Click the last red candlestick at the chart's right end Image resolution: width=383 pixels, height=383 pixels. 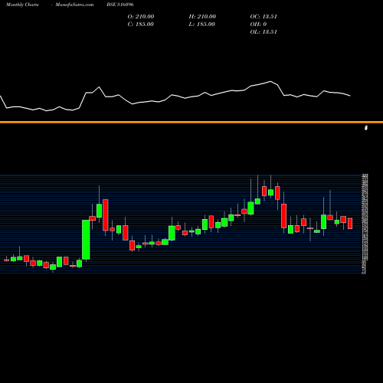point(350,224)
